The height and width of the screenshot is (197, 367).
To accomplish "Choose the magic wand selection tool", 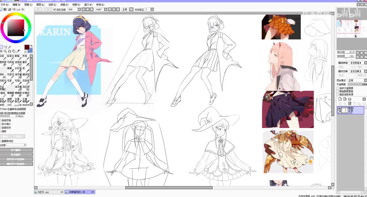I will pos(9,47).
